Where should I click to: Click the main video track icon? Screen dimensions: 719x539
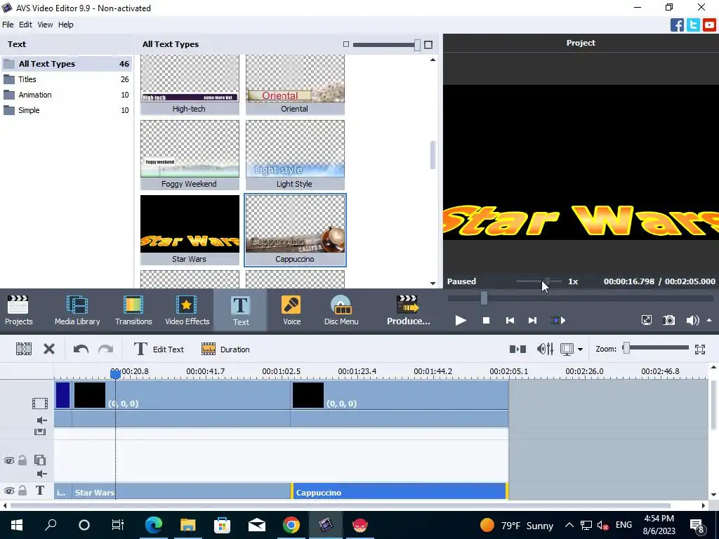(x=40, y=404)
